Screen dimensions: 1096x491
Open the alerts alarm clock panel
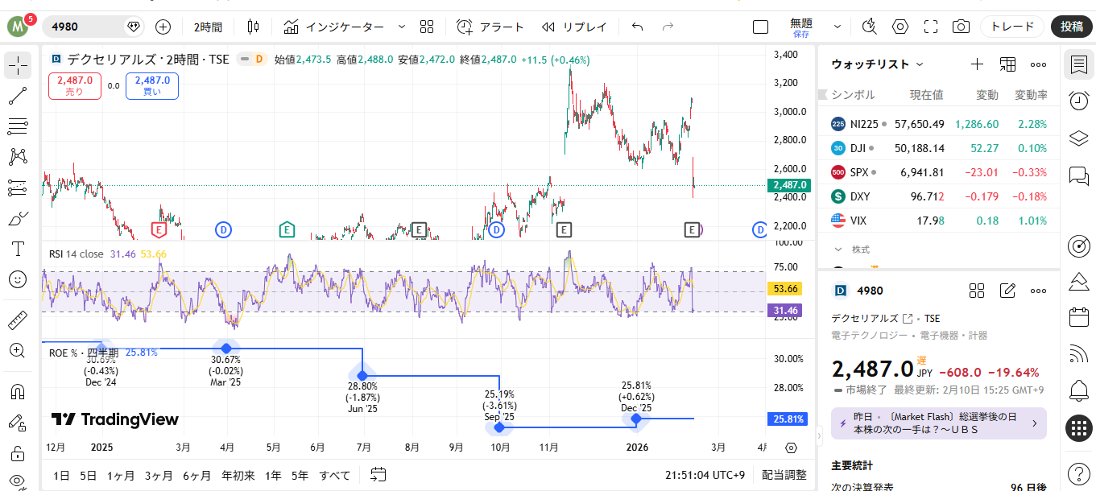click(1078, 101)
